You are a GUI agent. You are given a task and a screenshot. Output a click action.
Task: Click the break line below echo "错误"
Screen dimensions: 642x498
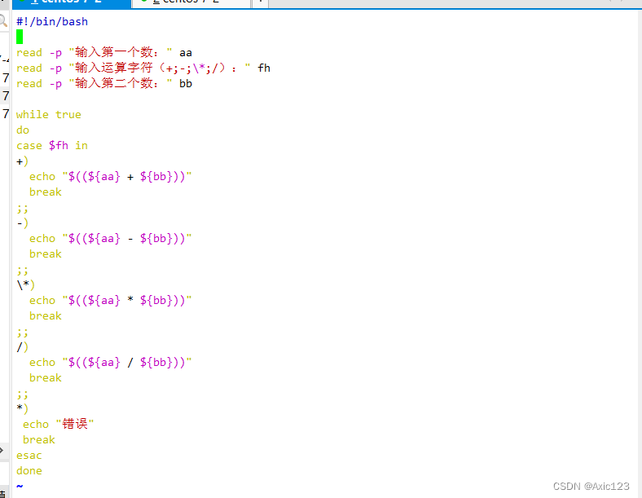pos(39,440)
